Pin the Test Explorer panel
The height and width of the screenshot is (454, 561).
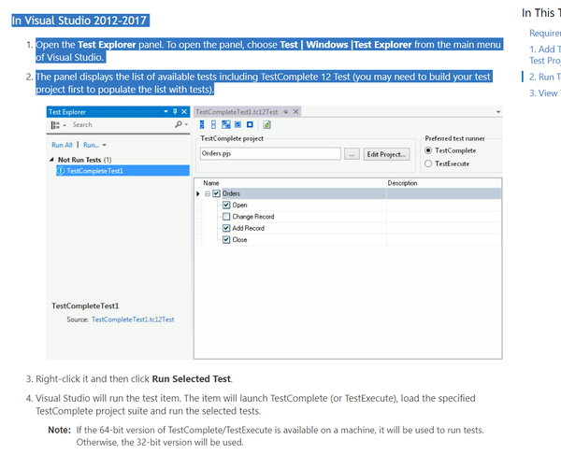(x=173, y=111)
